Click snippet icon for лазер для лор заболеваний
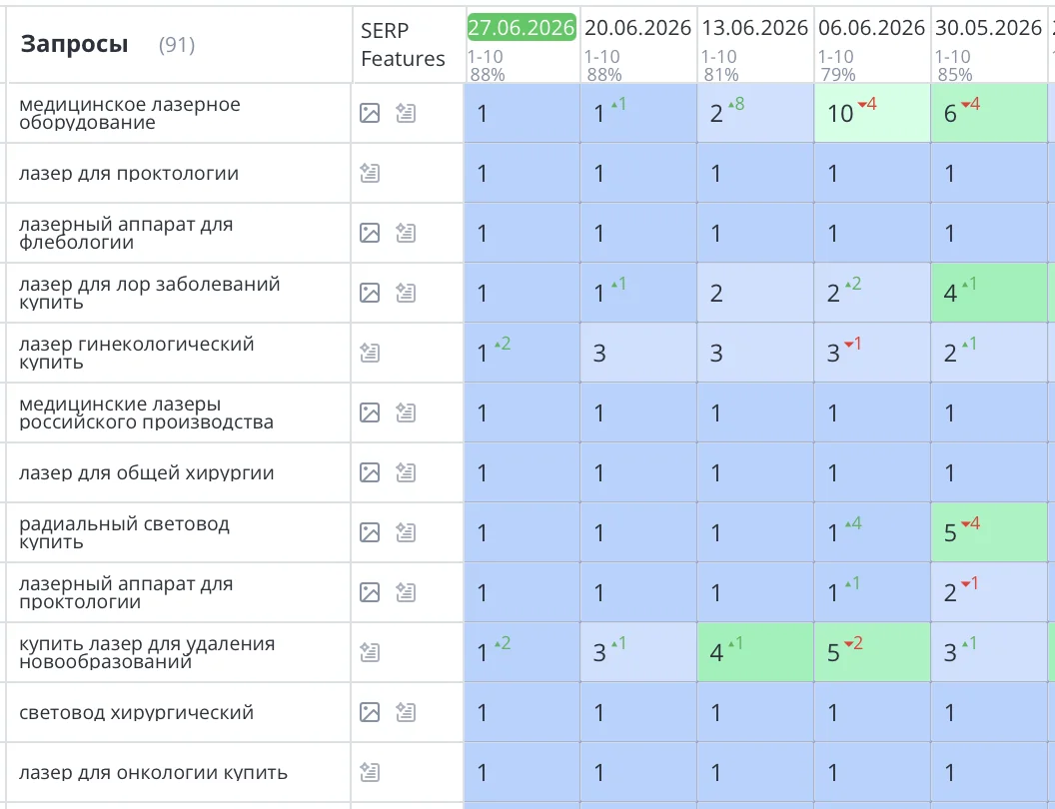Screen dimensions: 1055x809 [405, 293]
